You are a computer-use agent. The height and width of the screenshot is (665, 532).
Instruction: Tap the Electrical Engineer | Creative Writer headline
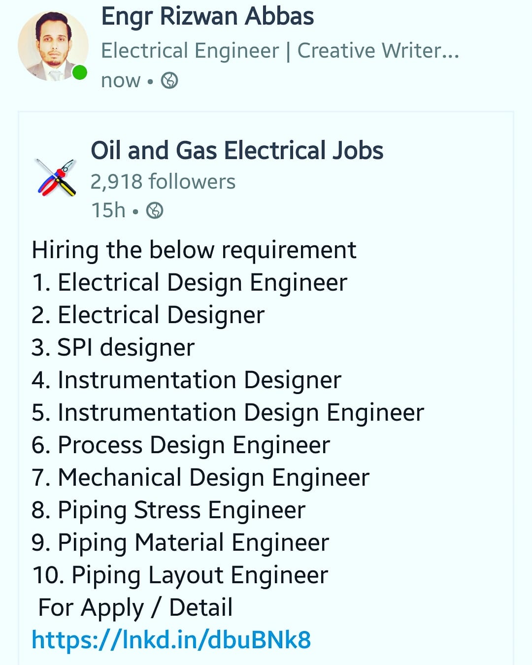pyautogui.click(x=280, y=51)
